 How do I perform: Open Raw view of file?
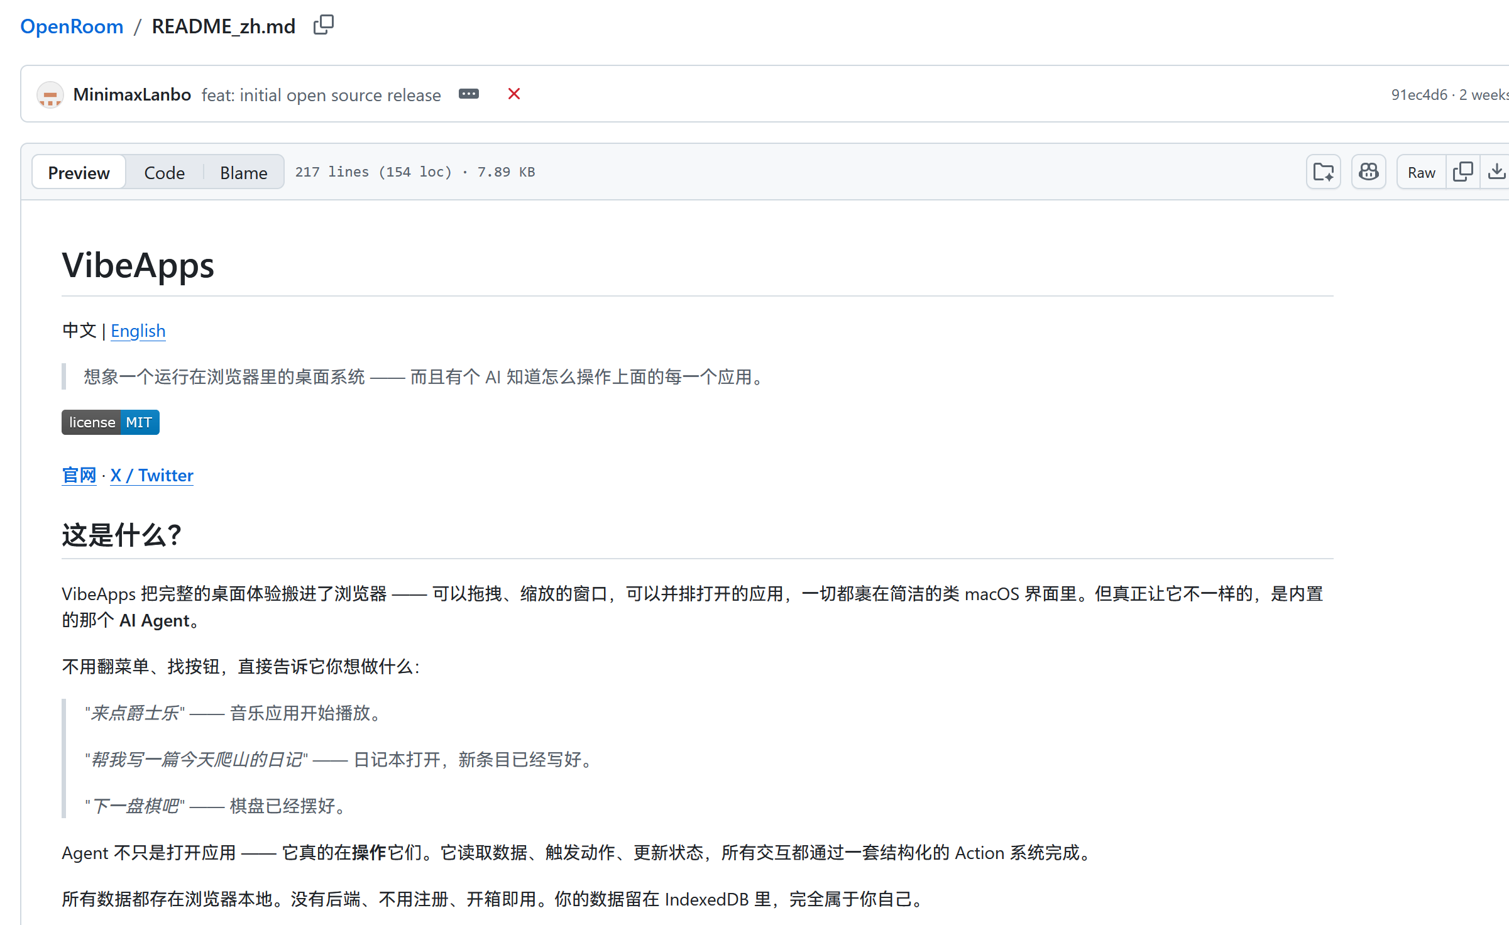1421,172
